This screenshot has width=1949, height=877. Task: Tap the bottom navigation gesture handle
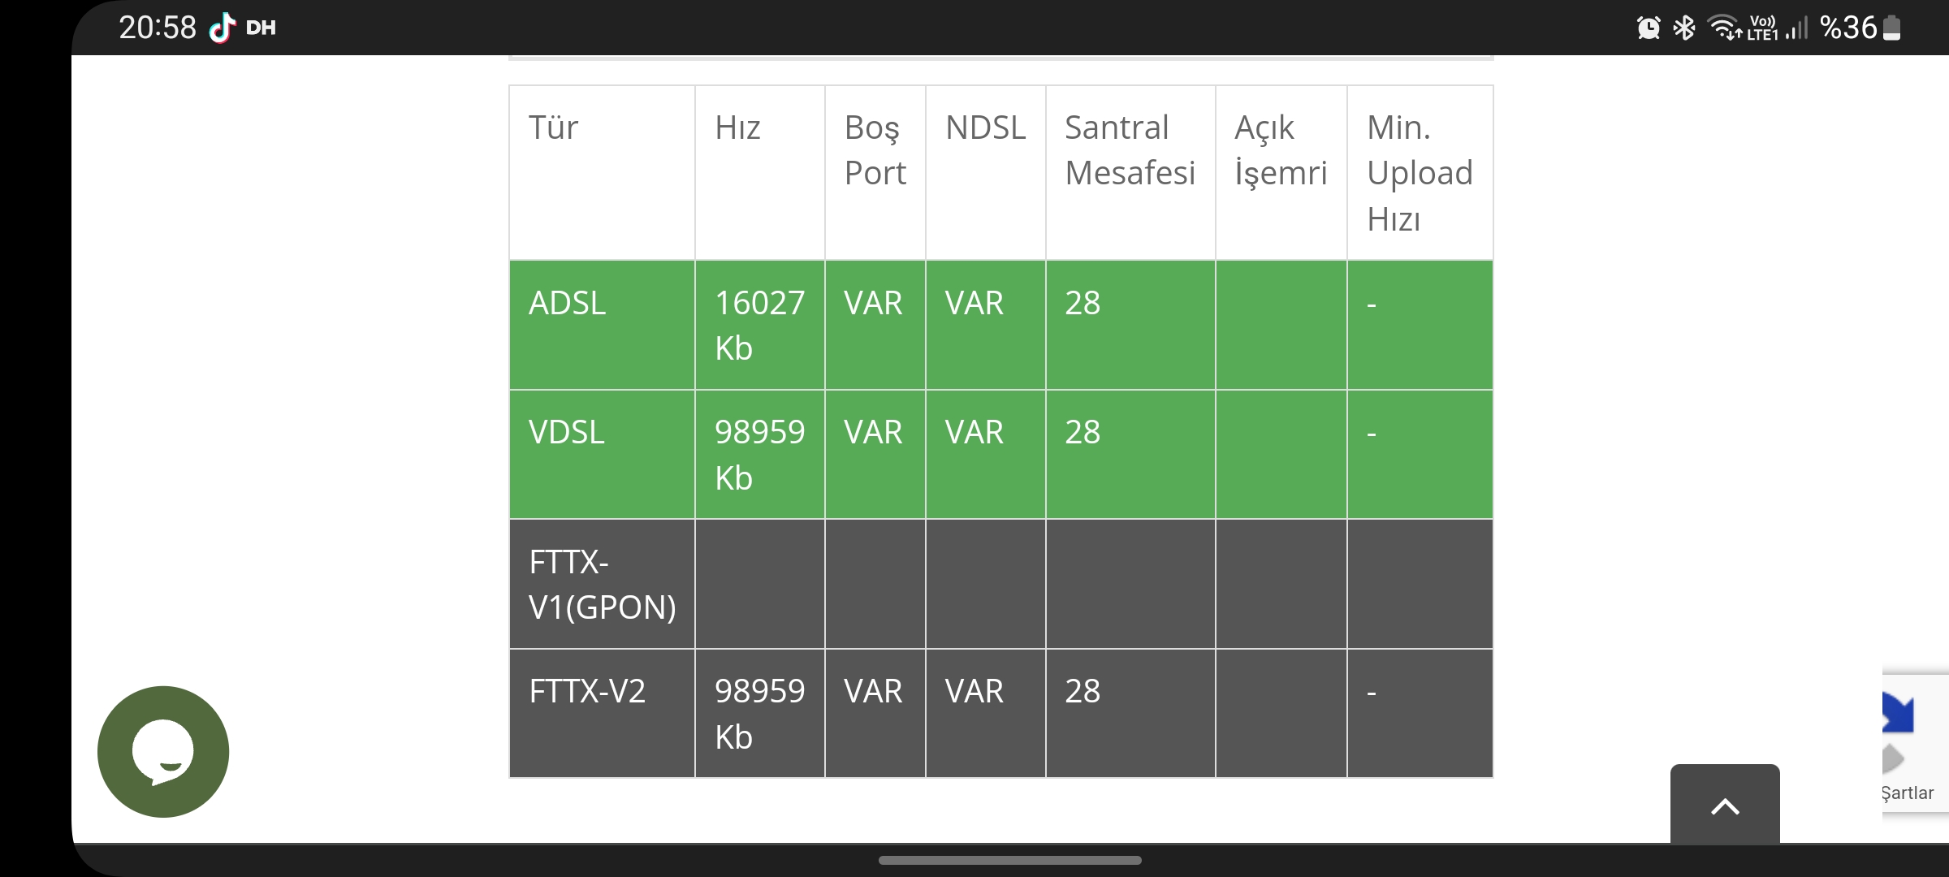pos(1009,860)
